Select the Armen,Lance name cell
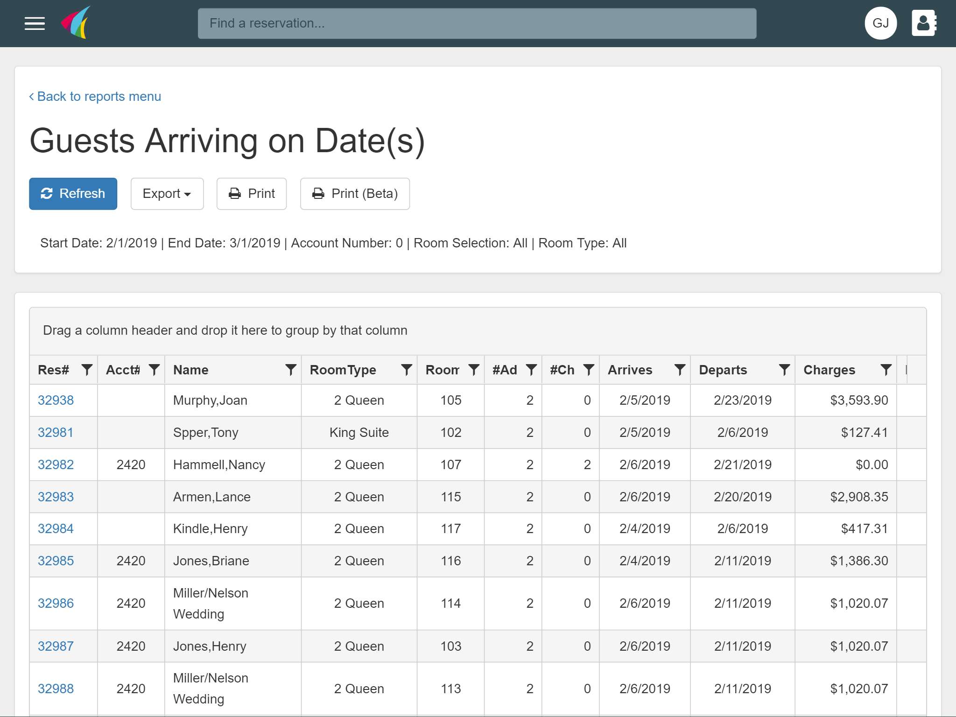This screenshot has height=717, width=956. [x=233, y=497]
